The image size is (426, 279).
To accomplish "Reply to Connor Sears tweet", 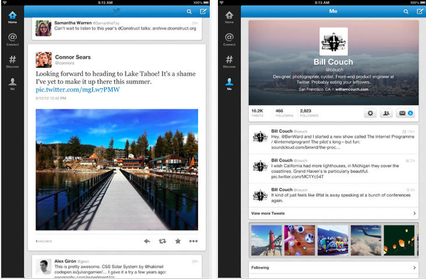I will 147,241.
